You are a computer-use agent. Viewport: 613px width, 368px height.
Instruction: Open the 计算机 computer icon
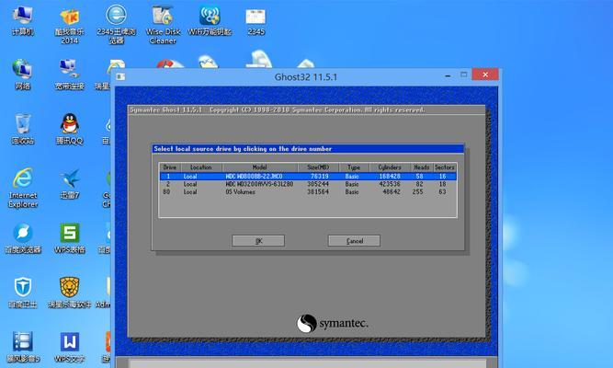22,17
